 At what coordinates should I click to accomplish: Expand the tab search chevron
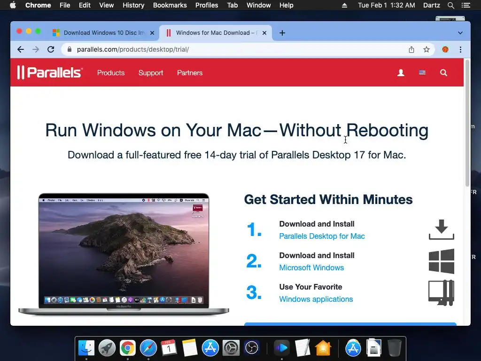460,33
